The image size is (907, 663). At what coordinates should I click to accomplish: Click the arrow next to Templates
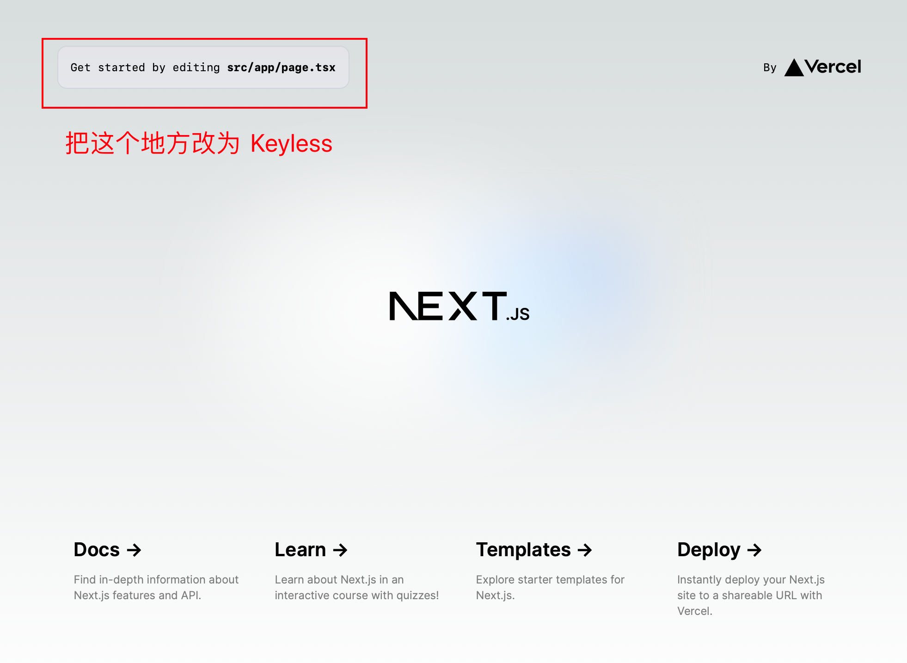(x=585, y=550)
